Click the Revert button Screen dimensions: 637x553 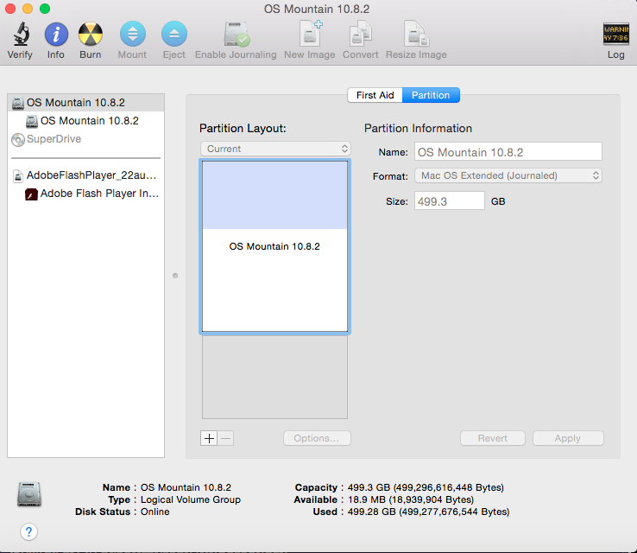[x=493, y=438]
